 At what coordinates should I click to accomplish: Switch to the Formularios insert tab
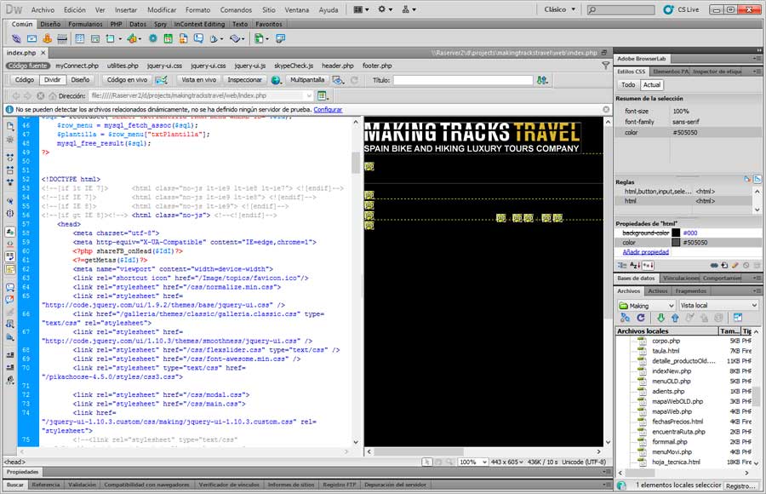point(86,25)
